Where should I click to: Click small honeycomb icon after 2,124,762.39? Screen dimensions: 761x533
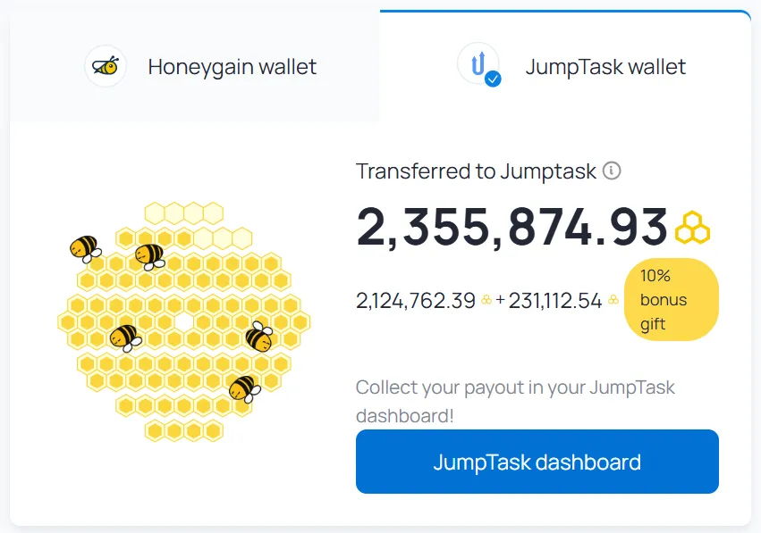click(x=486, y=300)
